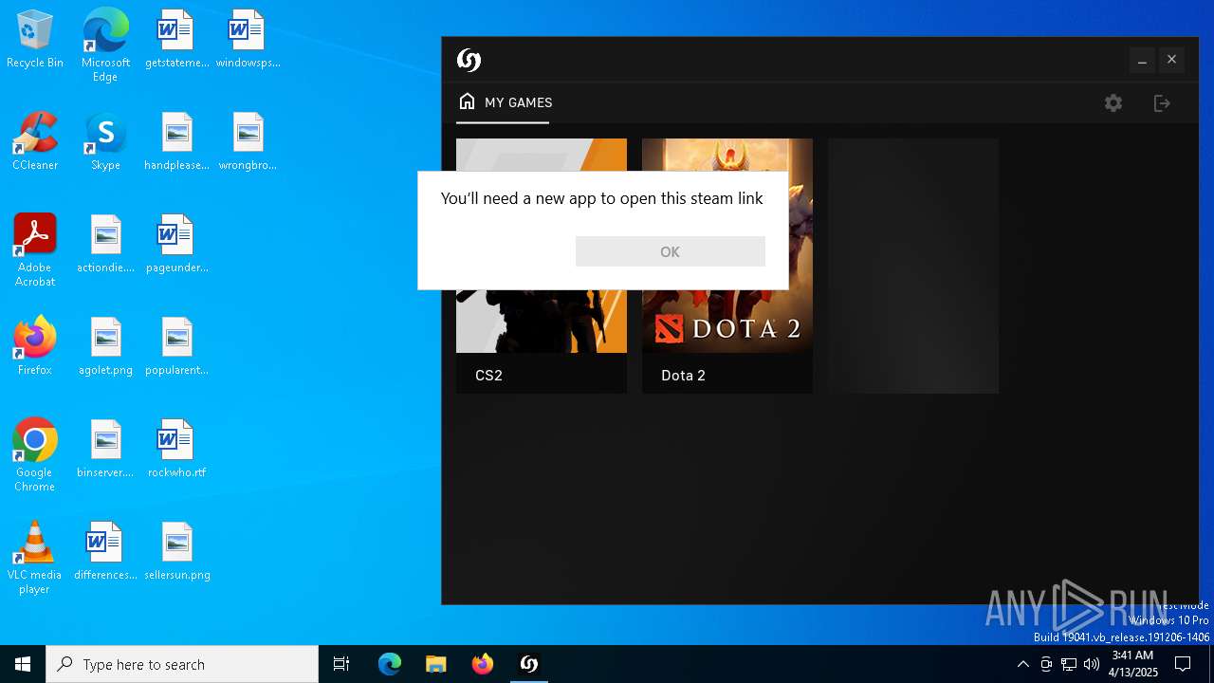Show hidden system tray icons
This screenshot has height=683, width=1214.
(x=1022, y=664)
